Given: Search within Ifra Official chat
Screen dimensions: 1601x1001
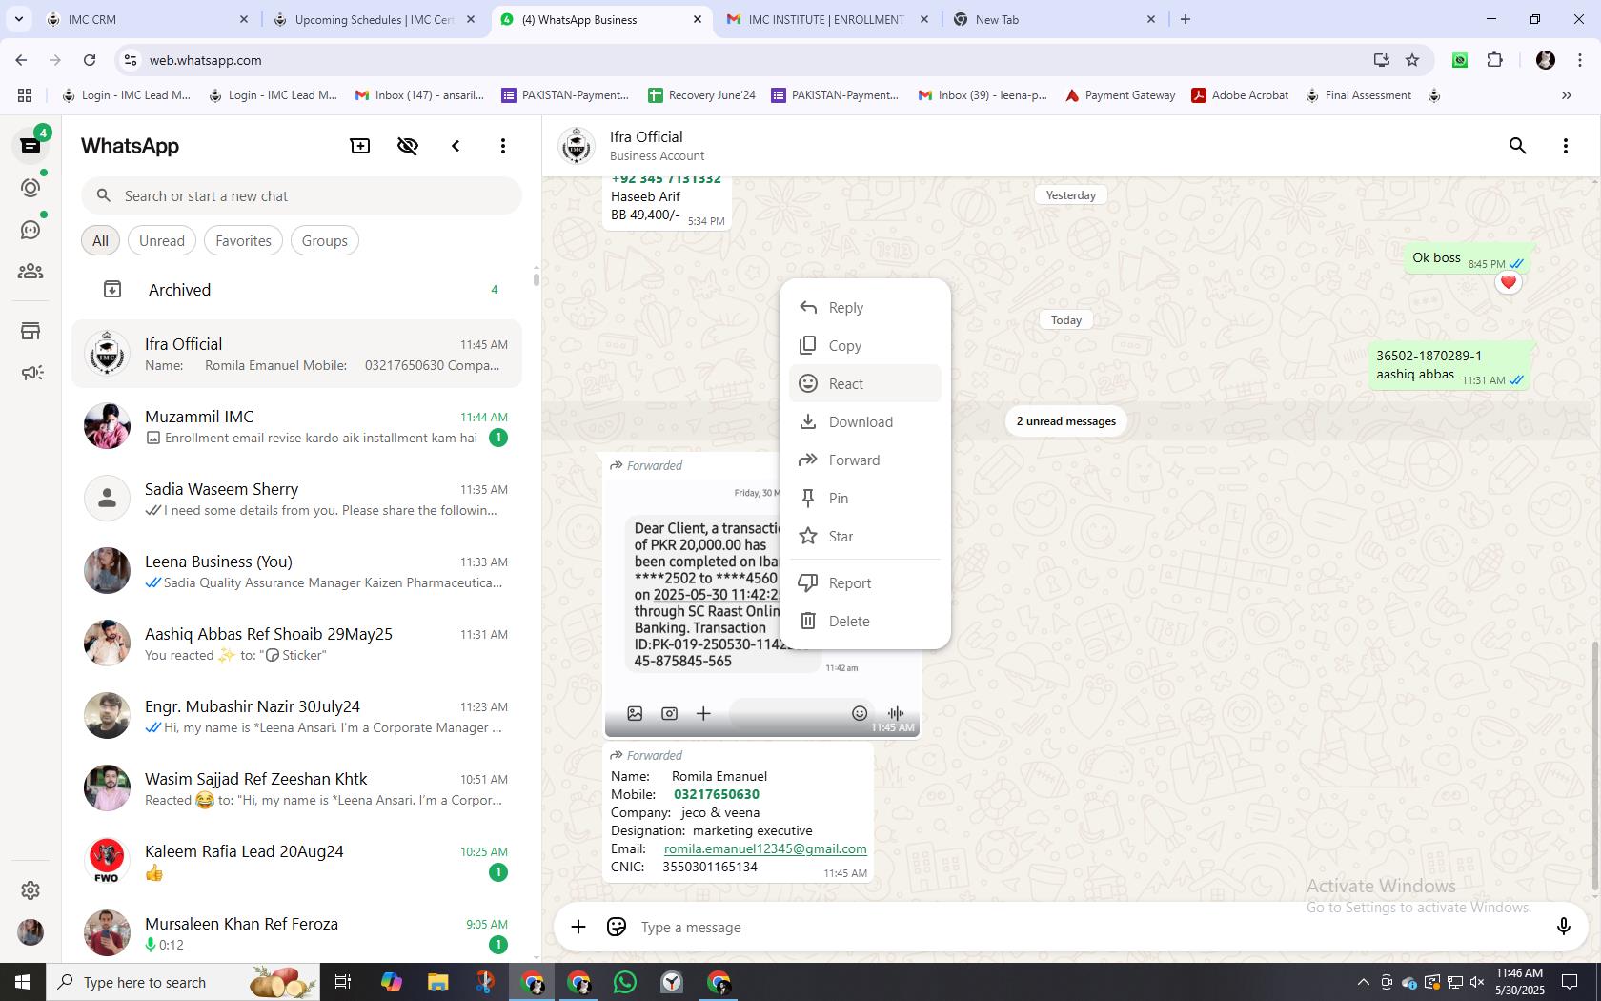Looking at the screenshot, I should 1518,146.
